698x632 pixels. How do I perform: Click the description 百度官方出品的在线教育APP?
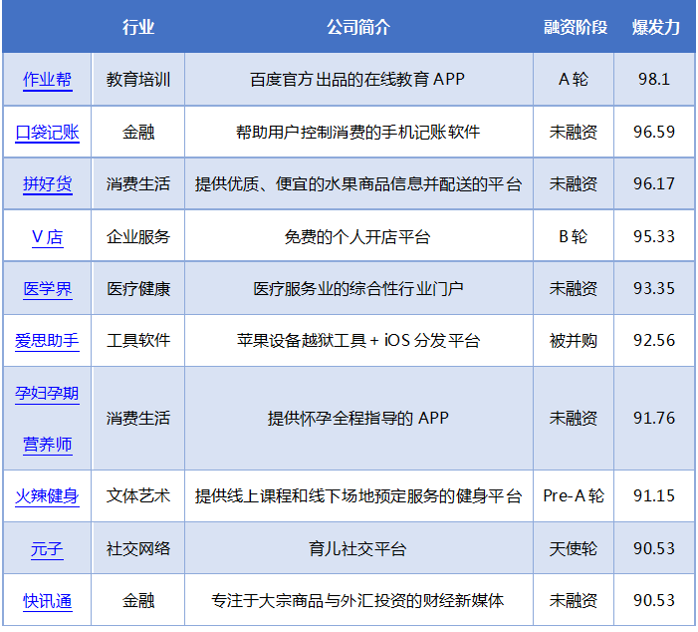click(357, 80)
